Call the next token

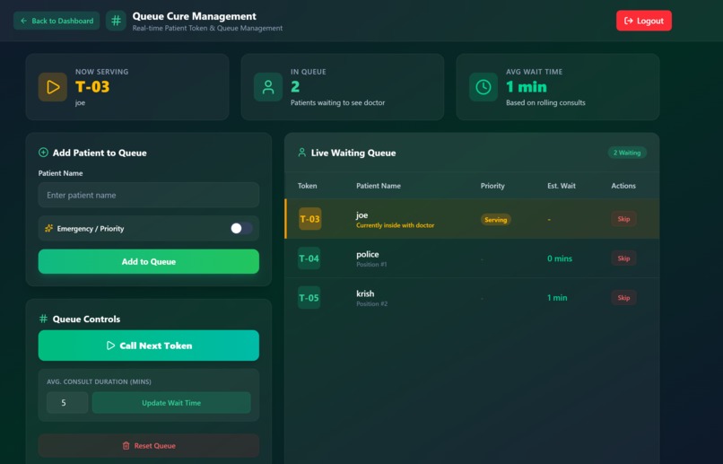click(x=149, y=346)
